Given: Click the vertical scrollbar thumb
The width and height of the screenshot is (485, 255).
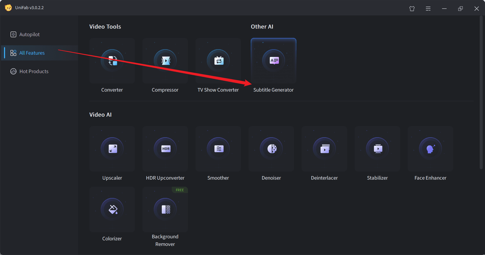Looking at the screenshot, I should (x=481, y=92).
